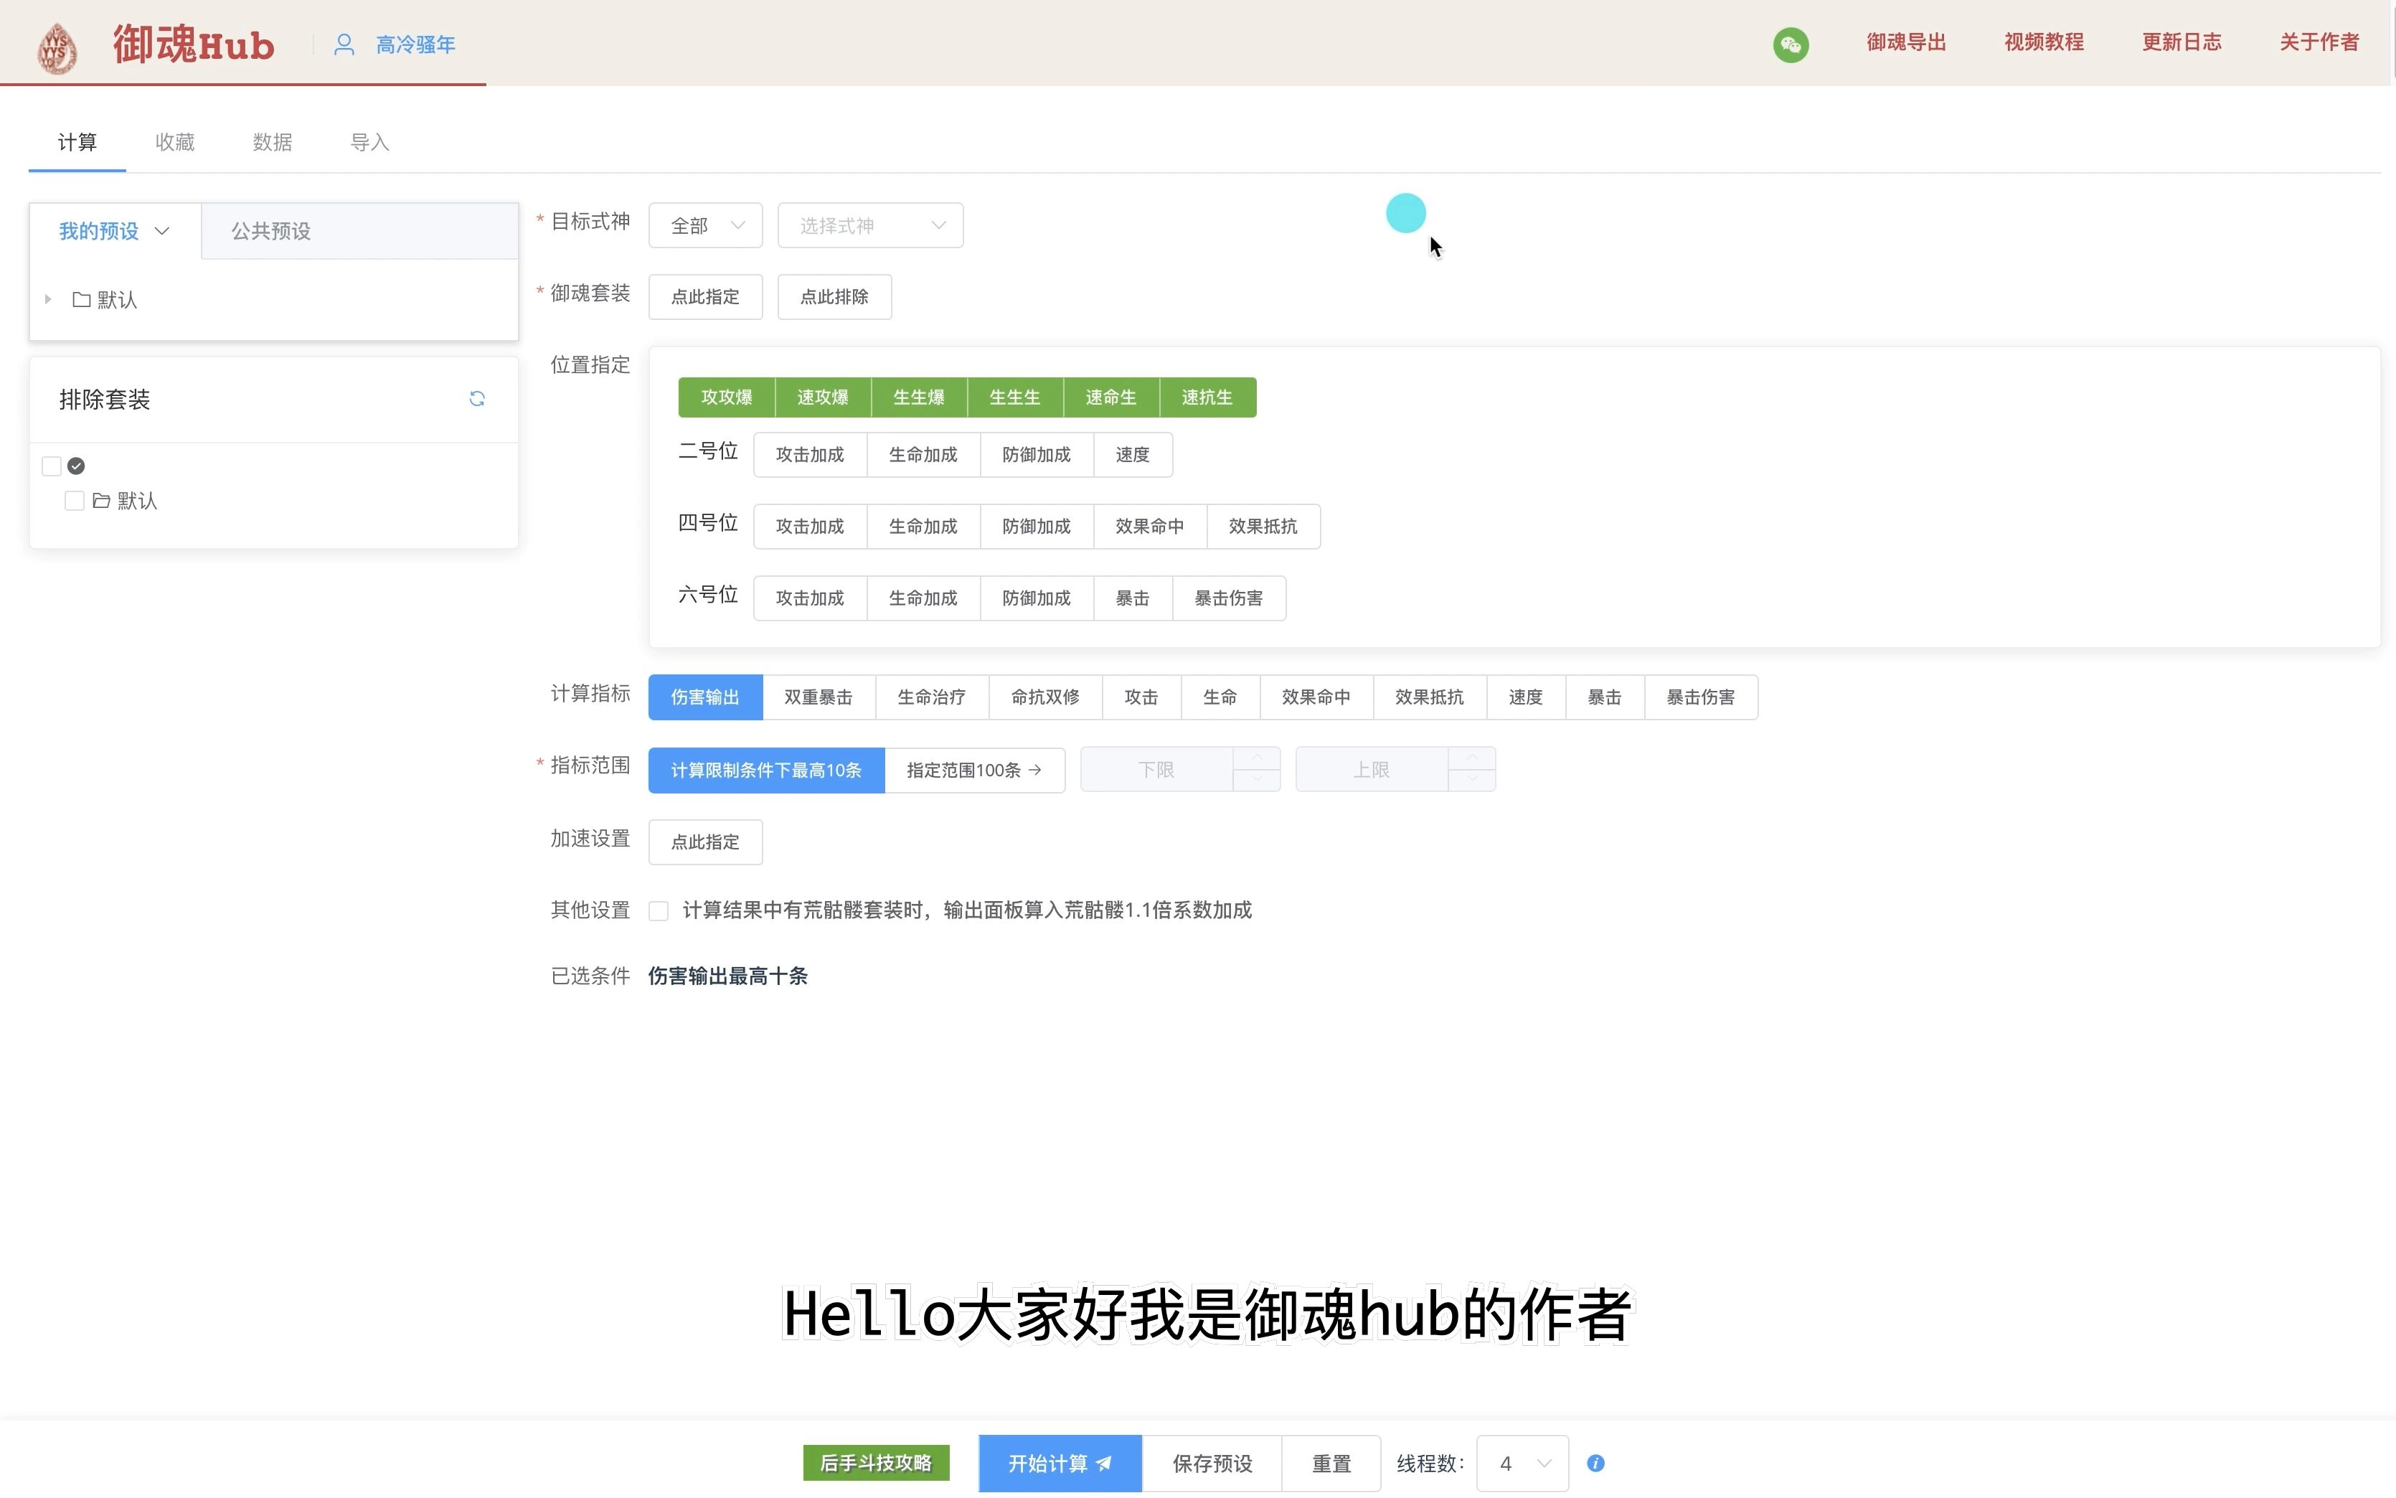
Task: Select 双重暴击 as the 计算指标
Action: pos(818,697)
